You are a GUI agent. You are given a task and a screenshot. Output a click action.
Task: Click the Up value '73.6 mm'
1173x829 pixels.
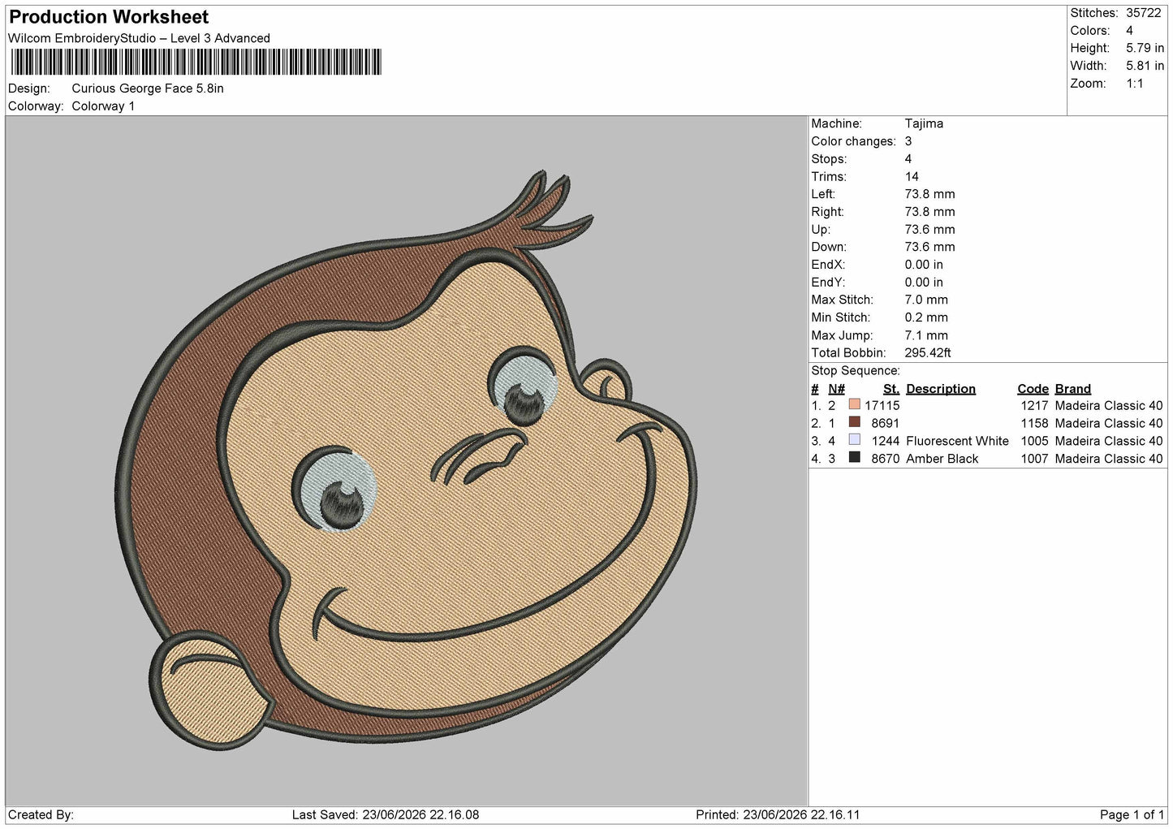click(x=929, y=230)
